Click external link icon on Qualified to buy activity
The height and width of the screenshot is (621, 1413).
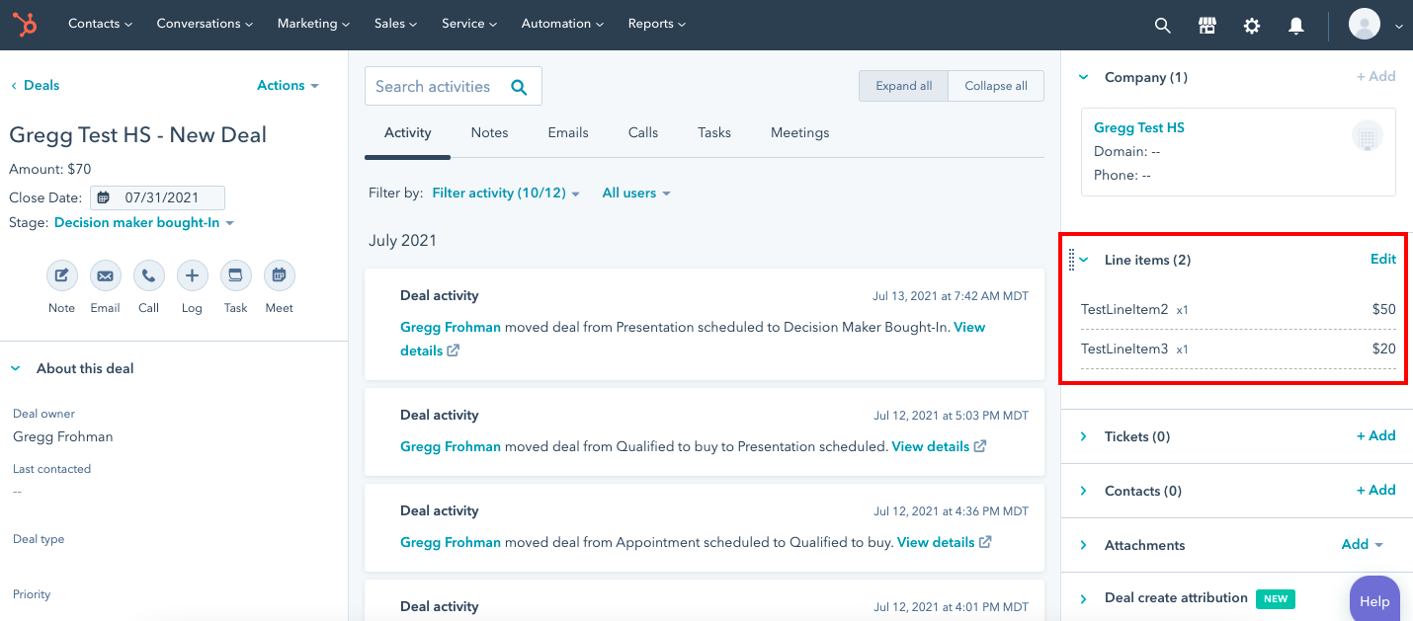click(x=985, y=542)
